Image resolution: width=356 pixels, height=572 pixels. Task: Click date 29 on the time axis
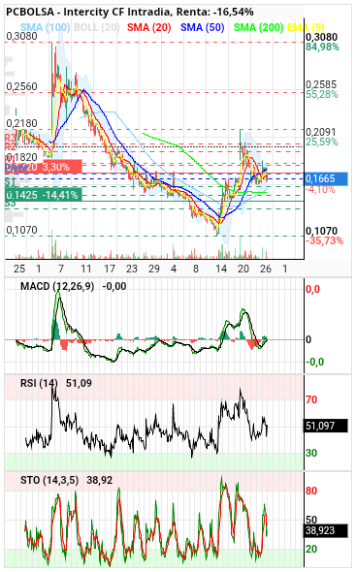154,270
